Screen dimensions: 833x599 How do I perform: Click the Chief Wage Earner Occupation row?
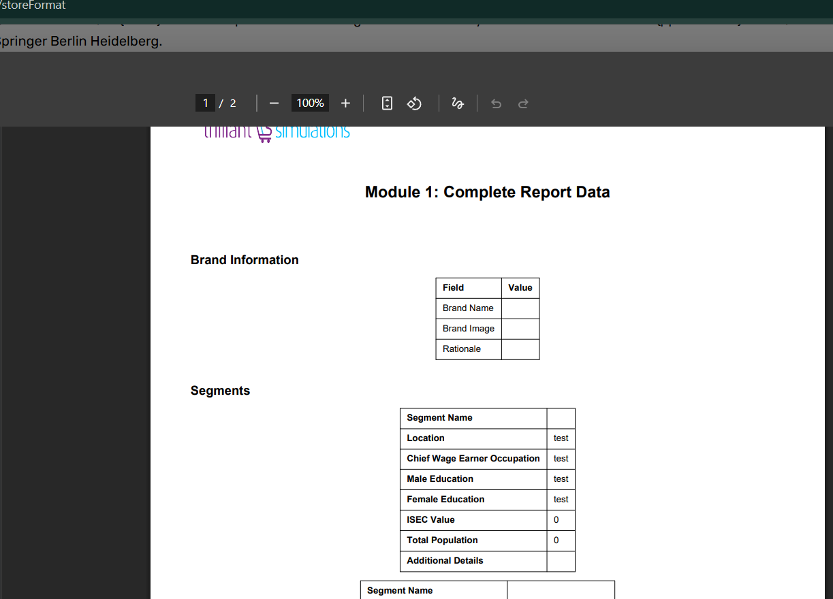tap(473, 459)
